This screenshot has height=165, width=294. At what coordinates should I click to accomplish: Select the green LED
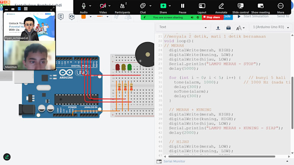tap(130, 67)
